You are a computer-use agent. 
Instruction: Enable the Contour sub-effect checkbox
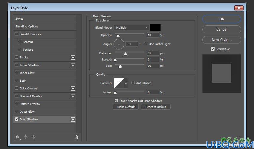pyautogui.click(x=20, y=42)
